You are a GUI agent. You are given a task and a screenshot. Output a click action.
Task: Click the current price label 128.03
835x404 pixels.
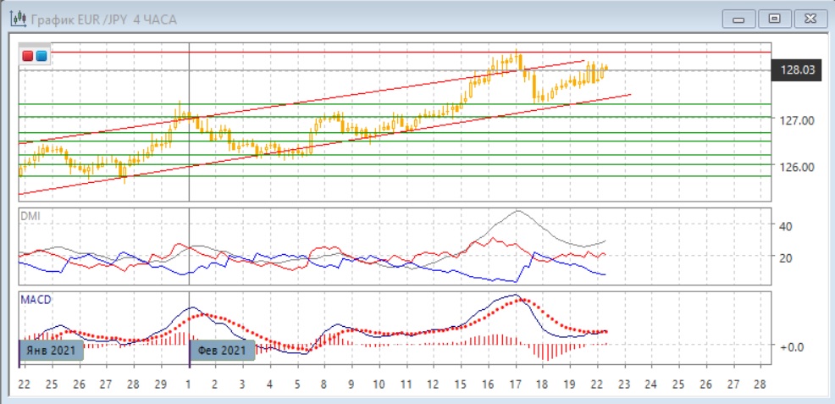tap(798, 71)
